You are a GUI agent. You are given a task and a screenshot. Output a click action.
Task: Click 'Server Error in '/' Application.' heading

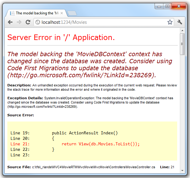click(x=61, y=38)
